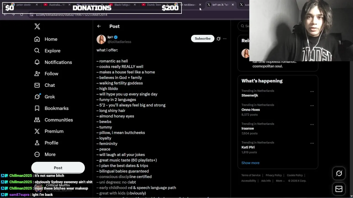Open options menu for Iraanse trend

point(312,125)
